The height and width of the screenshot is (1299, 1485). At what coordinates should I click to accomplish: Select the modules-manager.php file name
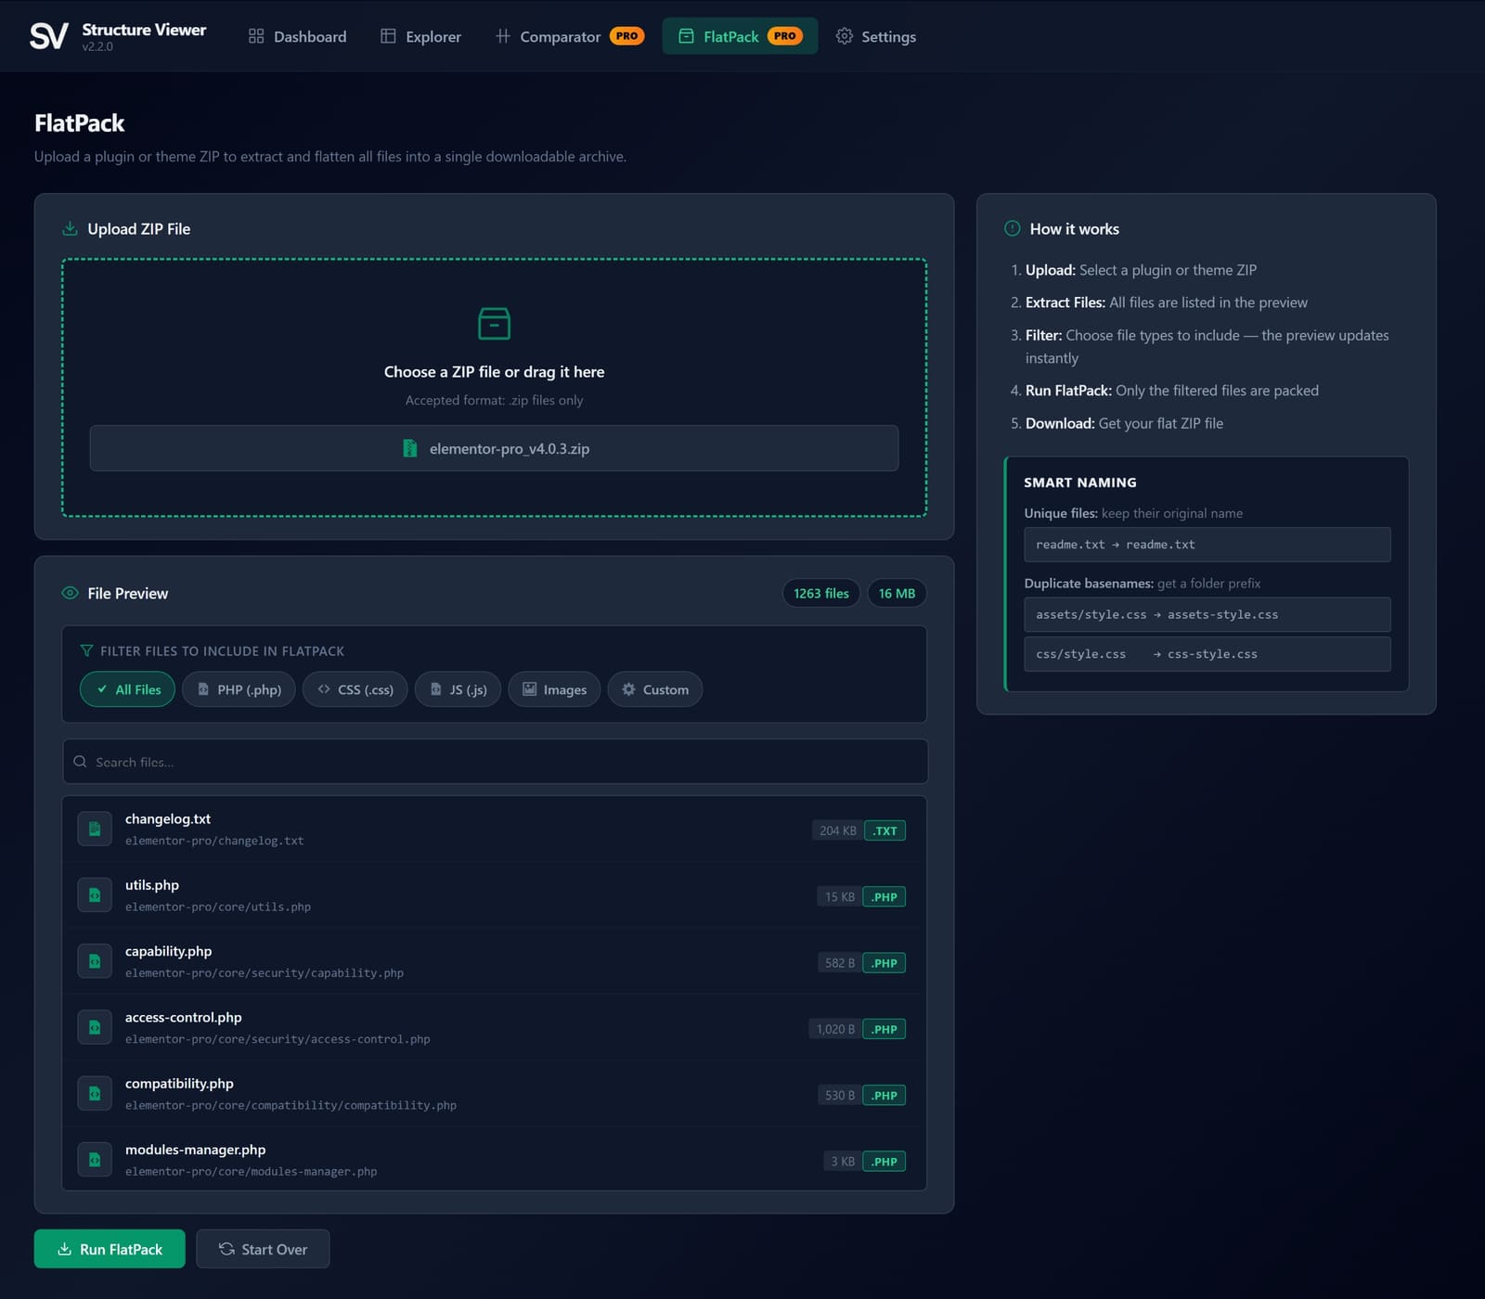[x=195, y=1150]
